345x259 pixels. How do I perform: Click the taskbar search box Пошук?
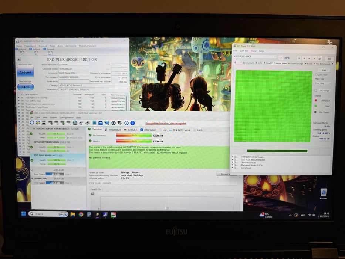pos(48,214)
